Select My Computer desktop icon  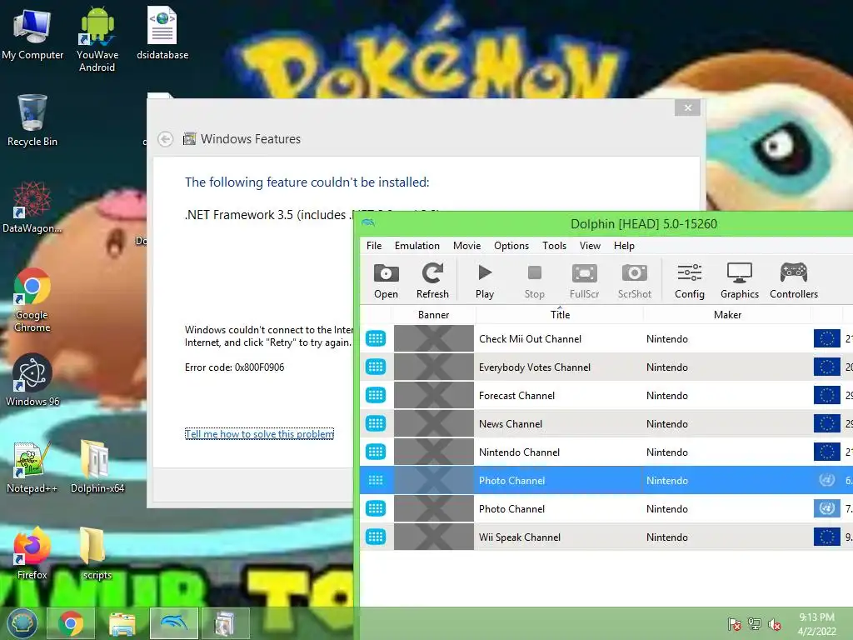pos(32,35)
